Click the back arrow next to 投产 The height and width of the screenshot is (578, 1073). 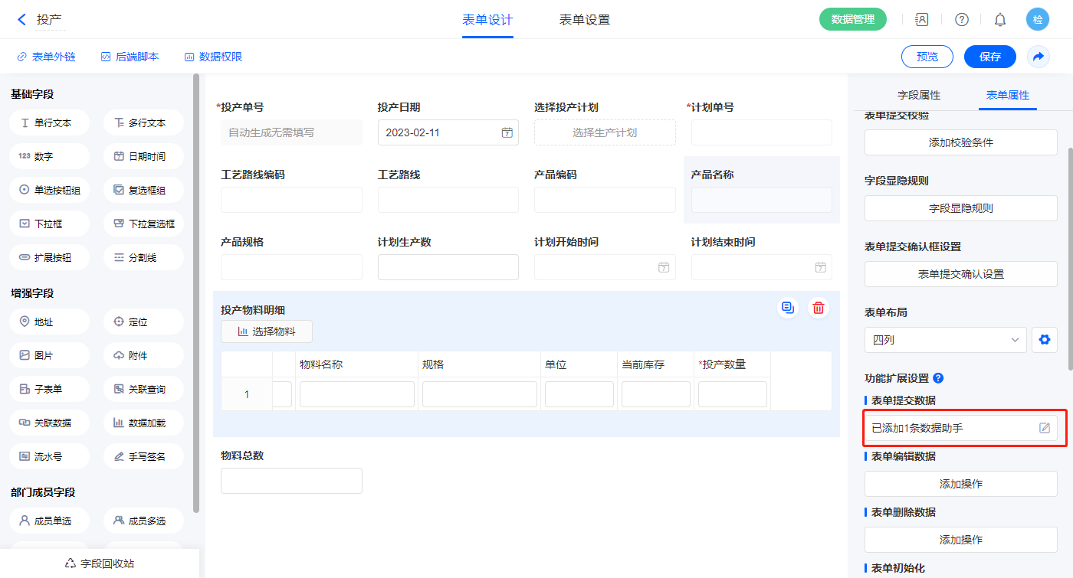coord(21,20)
